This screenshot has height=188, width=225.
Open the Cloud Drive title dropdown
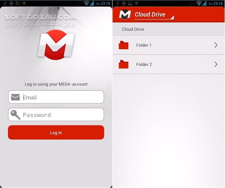[154, 15]
